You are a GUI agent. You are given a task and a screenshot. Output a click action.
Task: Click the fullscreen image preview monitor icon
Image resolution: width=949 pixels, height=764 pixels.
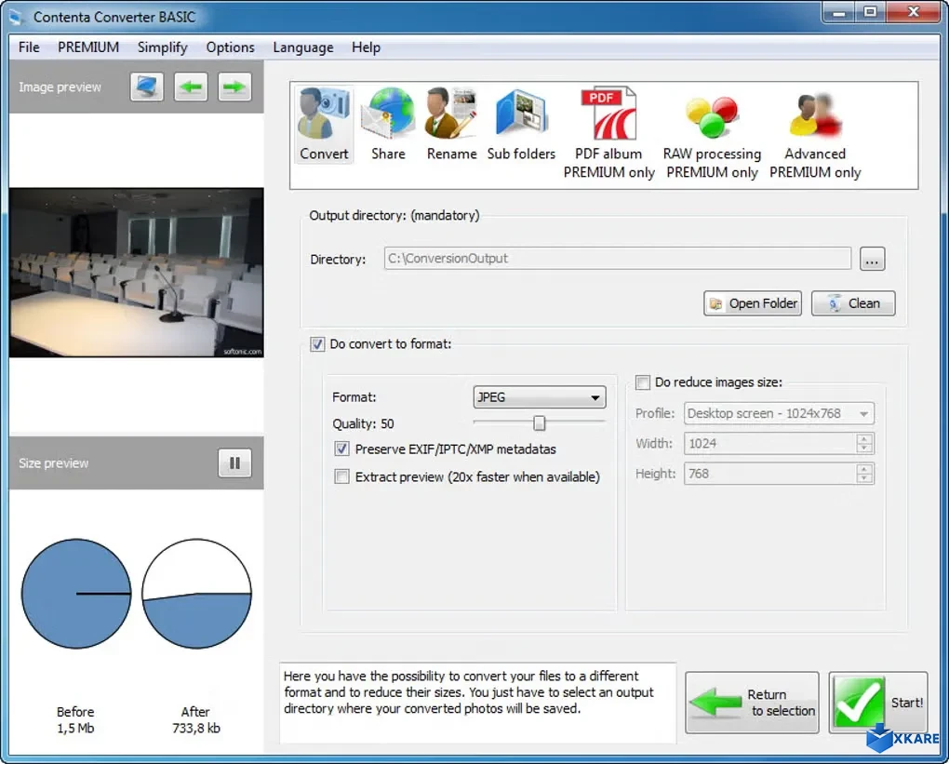coord(147,87)
